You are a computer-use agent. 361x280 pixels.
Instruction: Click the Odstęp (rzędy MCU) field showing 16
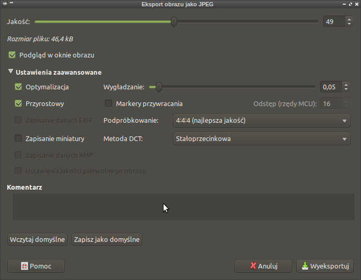tap(331, 103)
